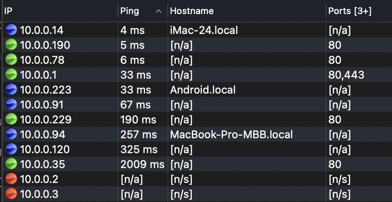The height and width of the screenshot is (202, 392).
Task: Sort by the IP column header
Action: pos(58,12)
